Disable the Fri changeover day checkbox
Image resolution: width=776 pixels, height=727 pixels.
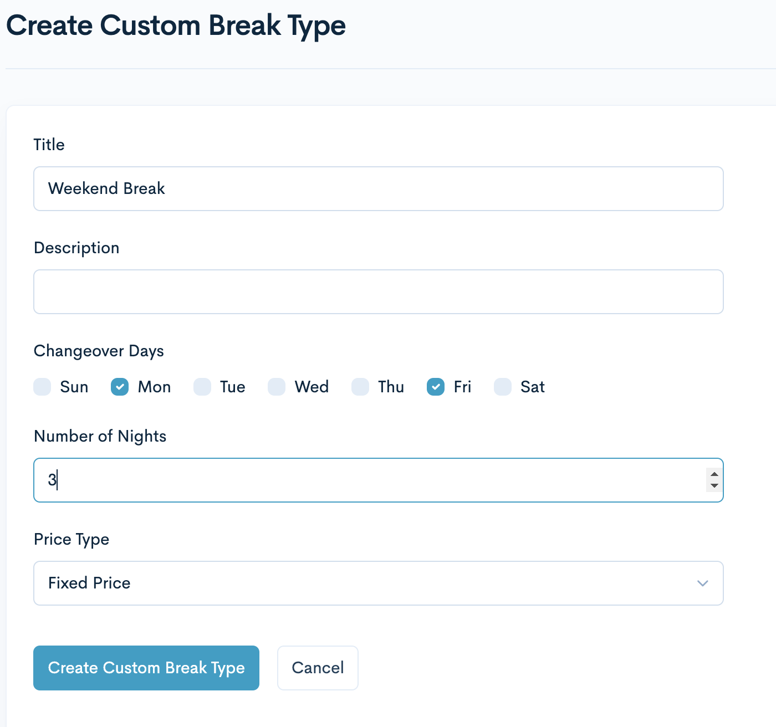pos(436,387)
